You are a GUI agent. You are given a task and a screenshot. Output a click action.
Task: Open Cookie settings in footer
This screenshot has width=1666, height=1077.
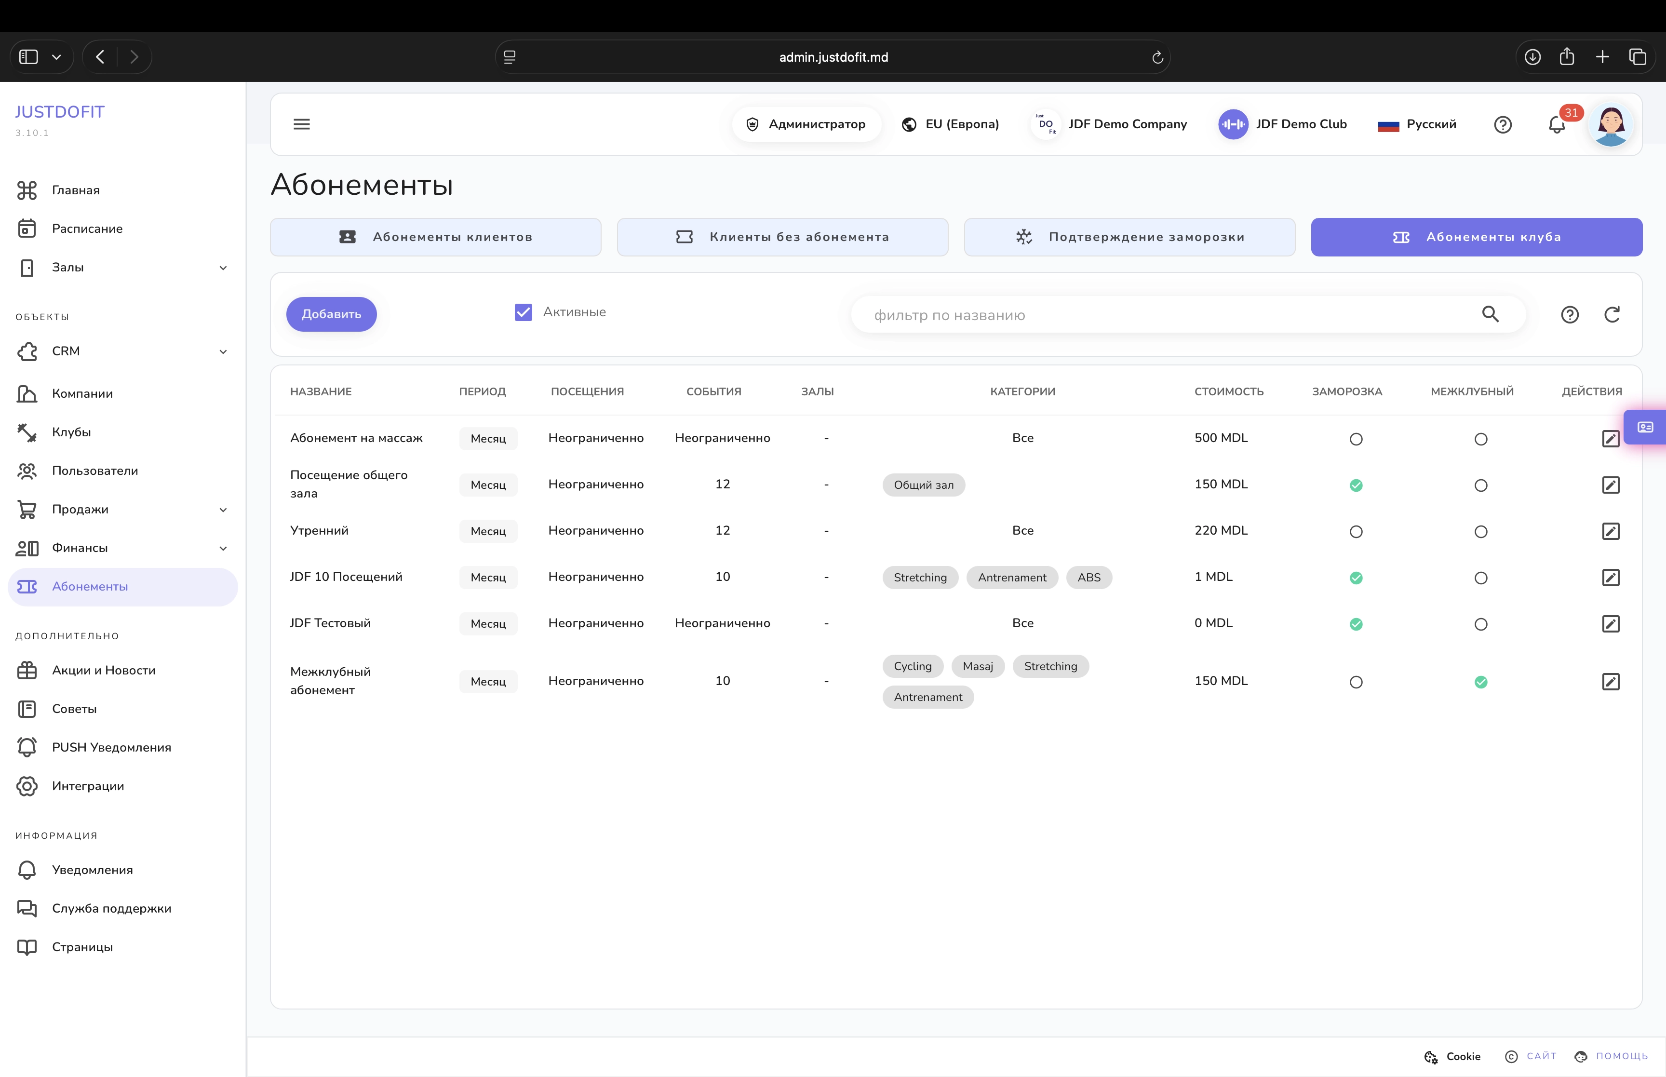pos(1452,1056)
